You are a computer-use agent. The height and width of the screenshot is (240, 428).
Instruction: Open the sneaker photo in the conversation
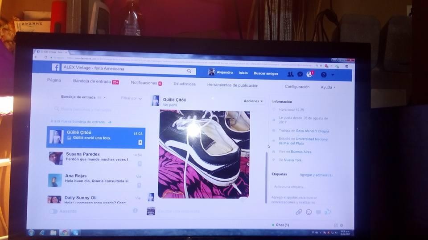click(204, 154)
